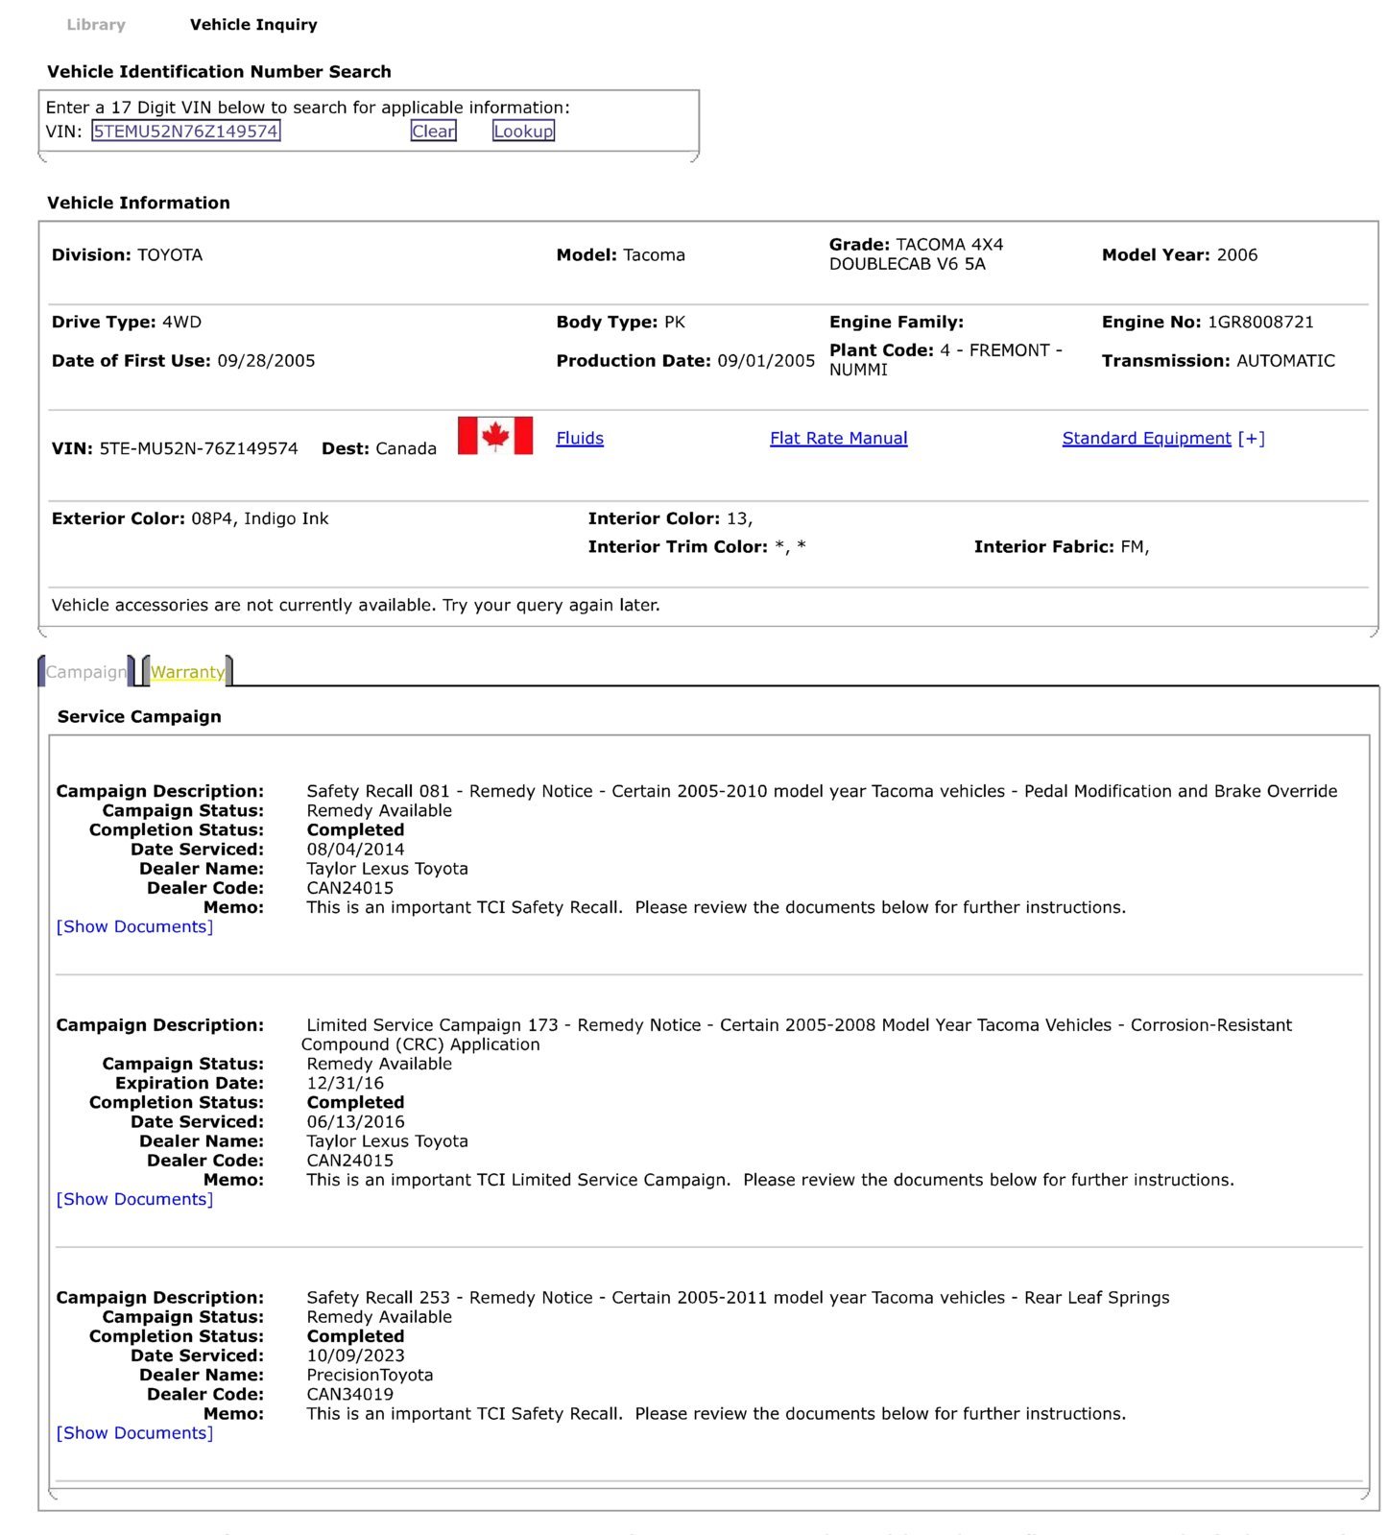Select the dealer code CAN34019
Image resolution: width=1388 pixels, height=1535 pixels.
coord(349,1395)
